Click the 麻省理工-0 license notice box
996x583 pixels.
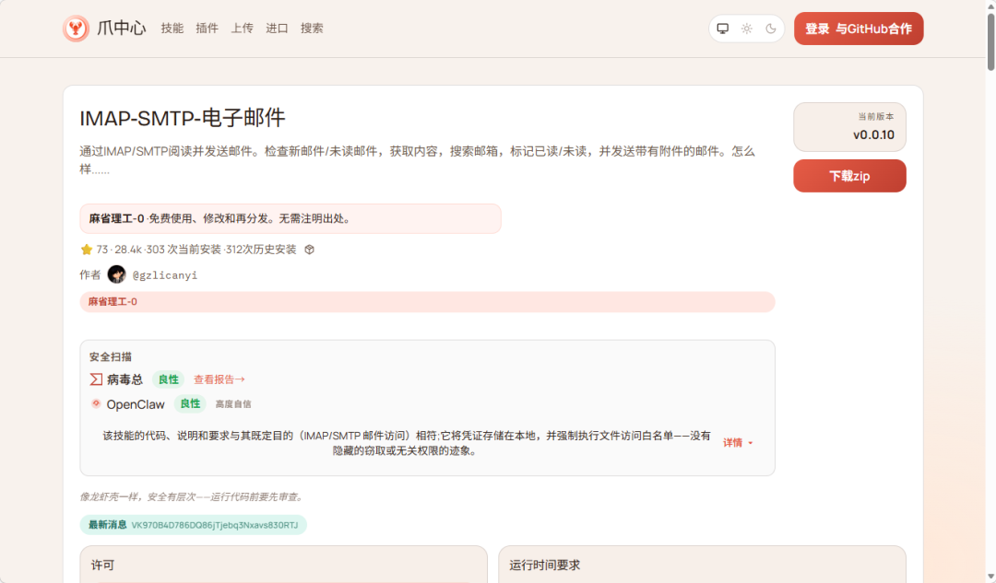pos(290,219)
